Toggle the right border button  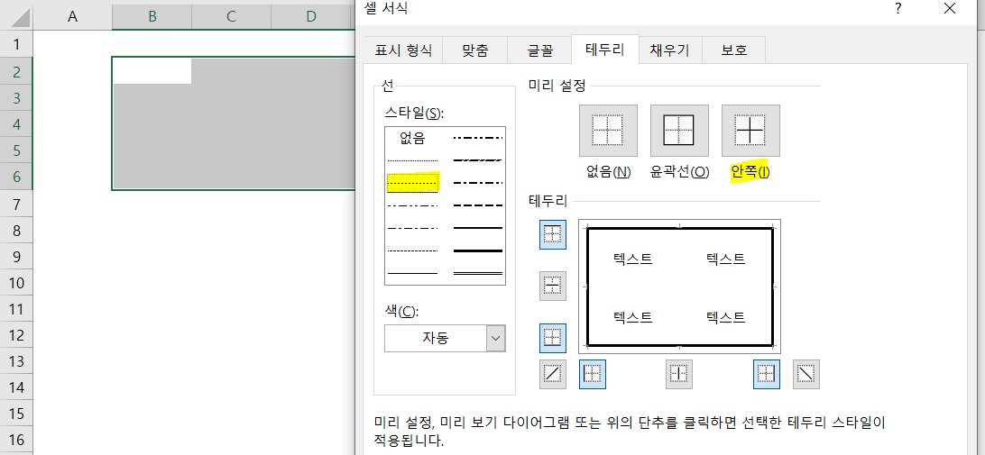click(x=767, y=374)
